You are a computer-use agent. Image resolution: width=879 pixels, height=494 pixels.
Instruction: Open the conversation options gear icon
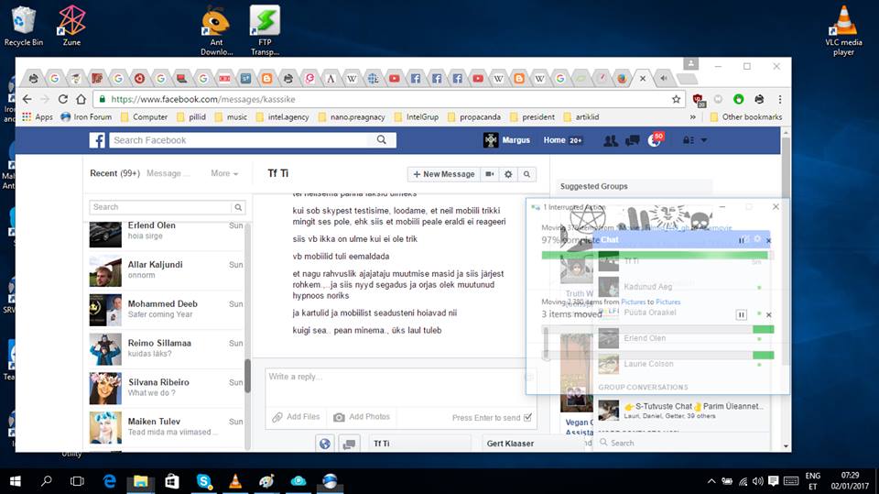(508, 174)
